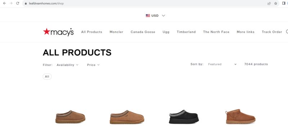Bookmark page with the star icon
This screenshot has width=288, height=137.
pos(276,3)
